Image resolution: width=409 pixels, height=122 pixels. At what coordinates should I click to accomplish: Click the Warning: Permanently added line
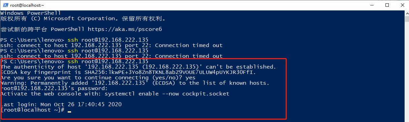pos(135,83)
